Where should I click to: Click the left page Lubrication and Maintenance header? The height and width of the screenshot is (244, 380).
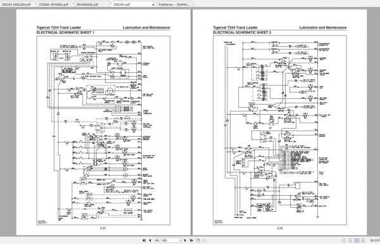[x=146, y=28]
